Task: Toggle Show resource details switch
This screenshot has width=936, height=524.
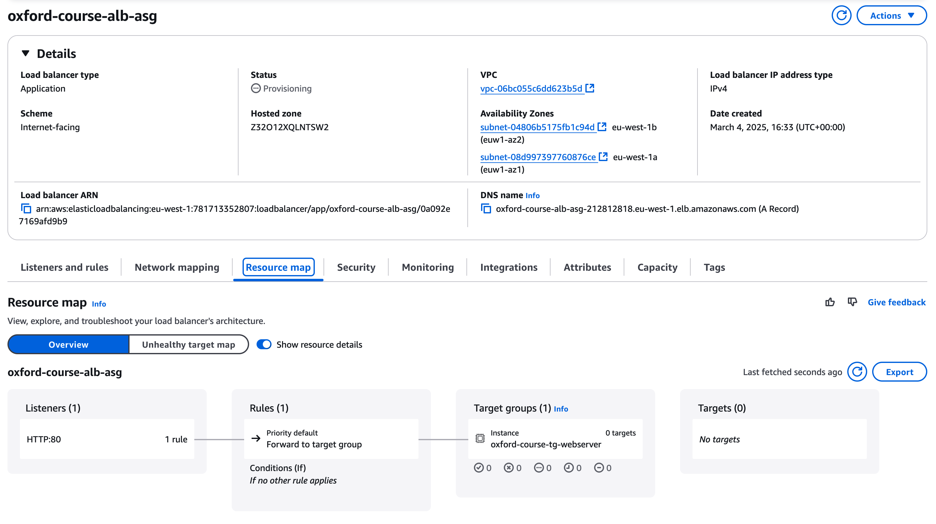Action: pos(264,344)
